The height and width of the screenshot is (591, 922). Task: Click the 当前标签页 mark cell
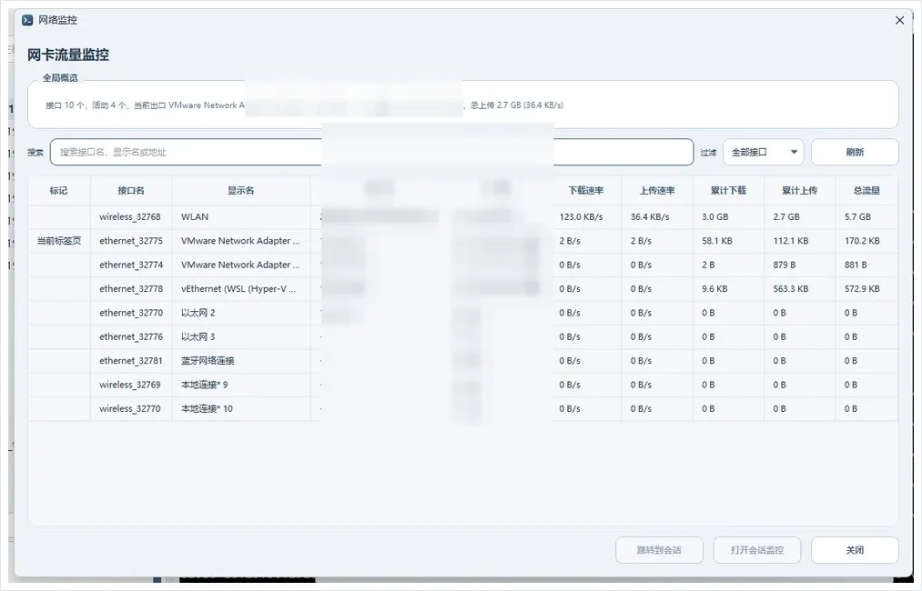pos(59,241)
